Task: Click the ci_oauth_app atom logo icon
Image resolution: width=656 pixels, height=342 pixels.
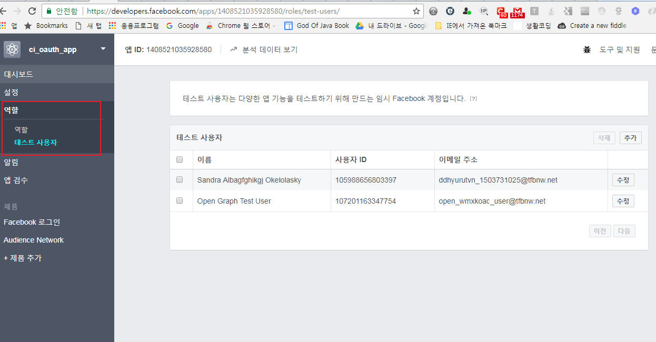Action: 12,49
